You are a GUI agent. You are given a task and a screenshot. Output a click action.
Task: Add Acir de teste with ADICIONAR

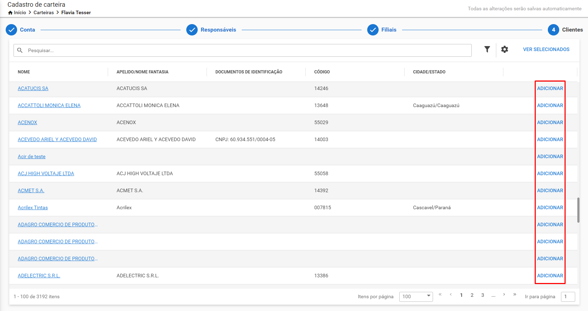(550, 156)
